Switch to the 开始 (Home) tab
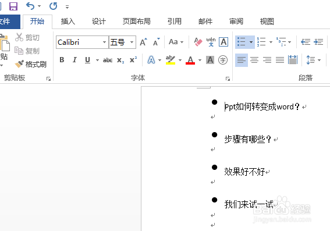 37,22
